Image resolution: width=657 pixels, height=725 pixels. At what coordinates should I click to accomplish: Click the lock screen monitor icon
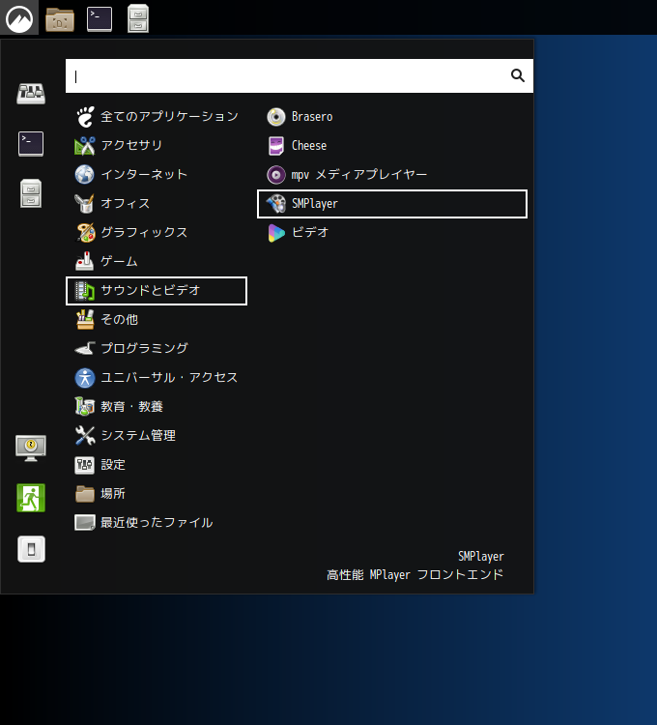[x=31, y=448]
